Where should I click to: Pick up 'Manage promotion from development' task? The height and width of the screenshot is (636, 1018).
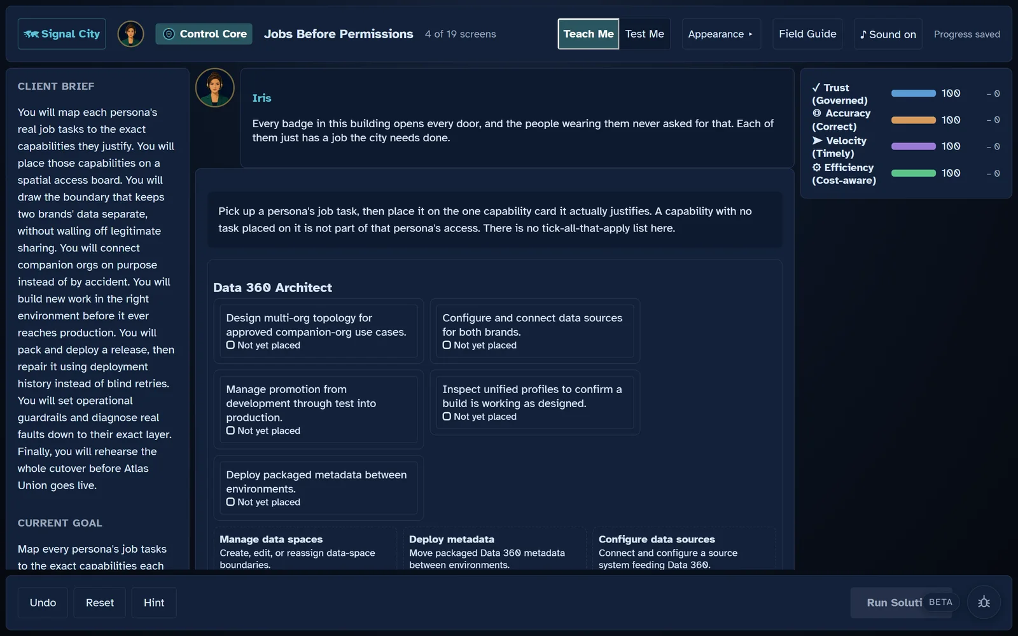[318, 410]
